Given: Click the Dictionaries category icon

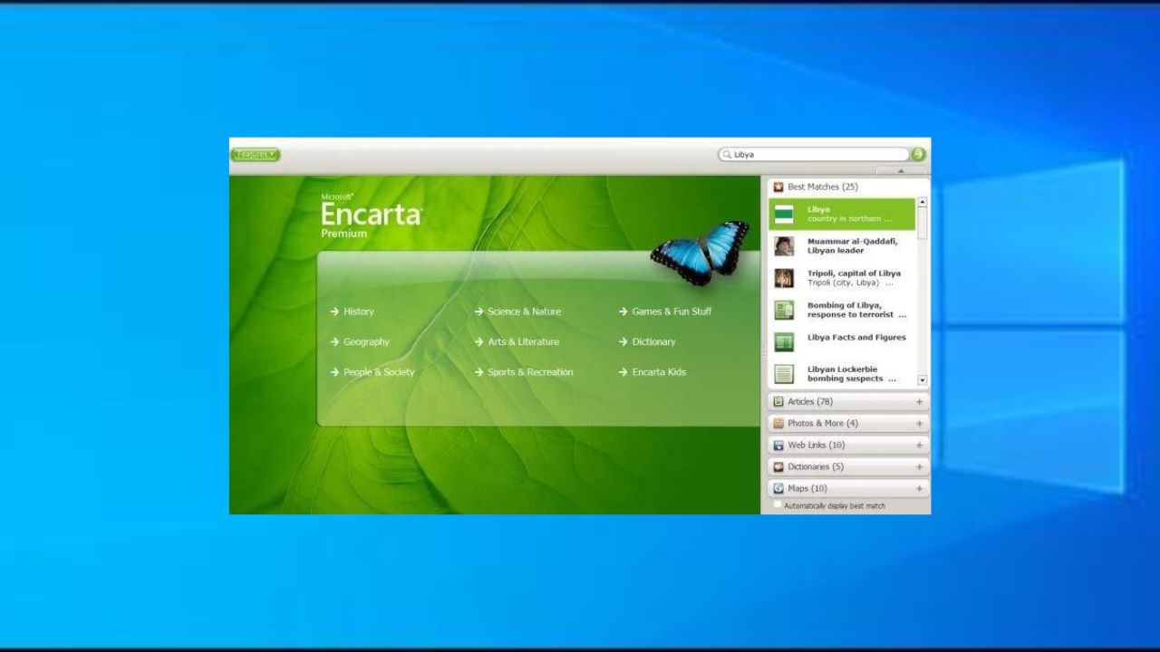Looking at the screenshot, I should point(778,466).
